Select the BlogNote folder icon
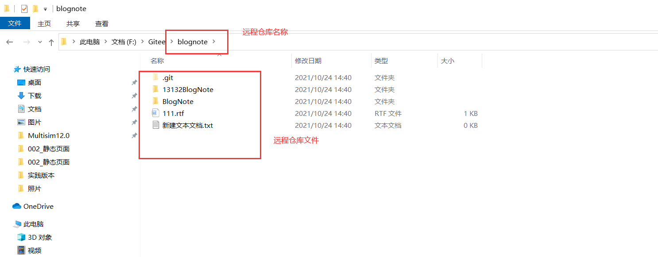 (155, 101)
